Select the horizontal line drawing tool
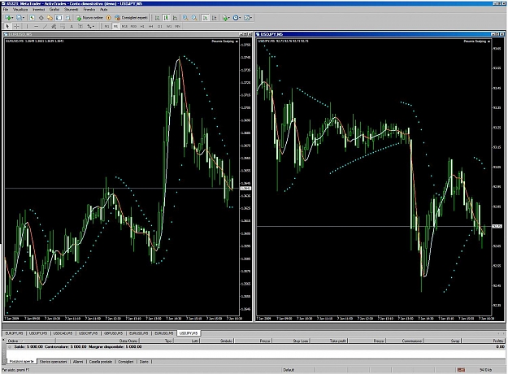 coord(36,26)
